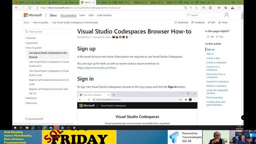Click the Share button
Screen dimensions: 256x144
[x=223, y=22]
